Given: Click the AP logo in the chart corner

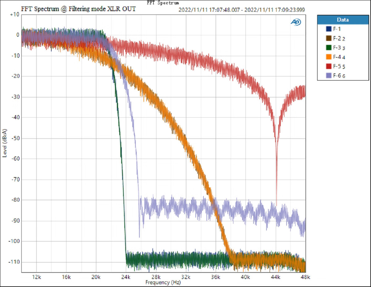Looking at the screenshot, I should pos(296,22).
